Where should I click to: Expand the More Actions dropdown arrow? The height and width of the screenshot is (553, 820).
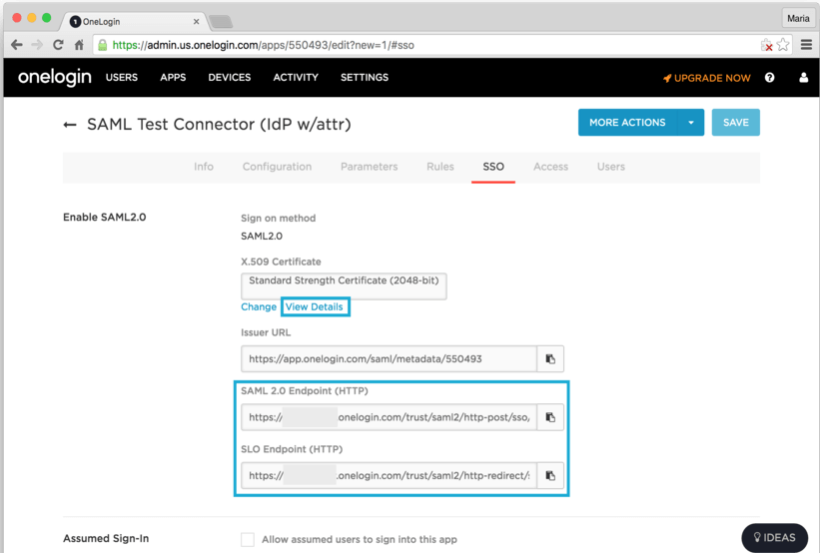pos(691,123)
